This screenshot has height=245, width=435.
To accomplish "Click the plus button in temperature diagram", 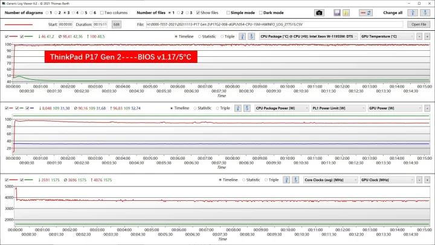I will point(427,36).
